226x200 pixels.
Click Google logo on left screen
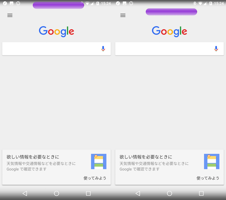[56, 31]
